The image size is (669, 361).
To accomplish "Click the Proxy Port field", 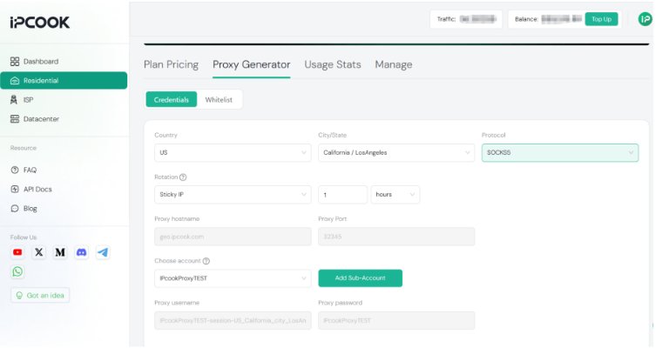I will [396, 237].
